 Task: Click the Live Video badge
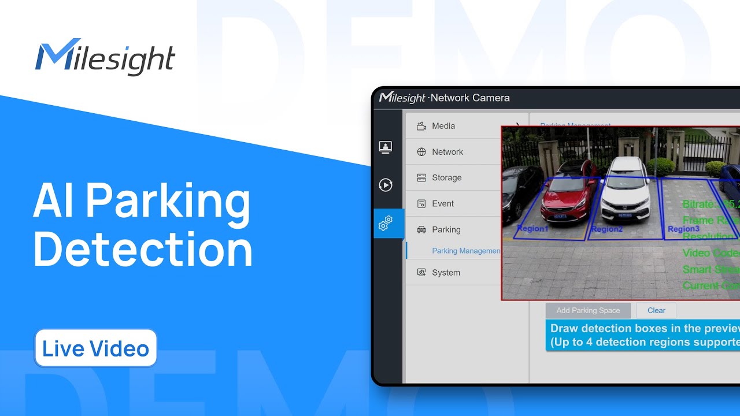96,348
